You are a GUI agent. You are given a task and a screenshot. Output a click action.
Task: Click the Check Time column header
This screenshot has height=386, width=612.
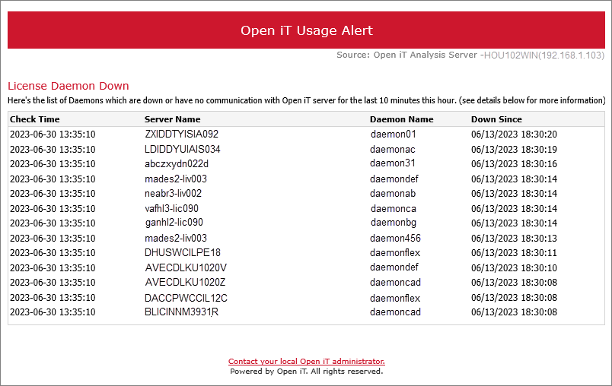pos(35,119)
